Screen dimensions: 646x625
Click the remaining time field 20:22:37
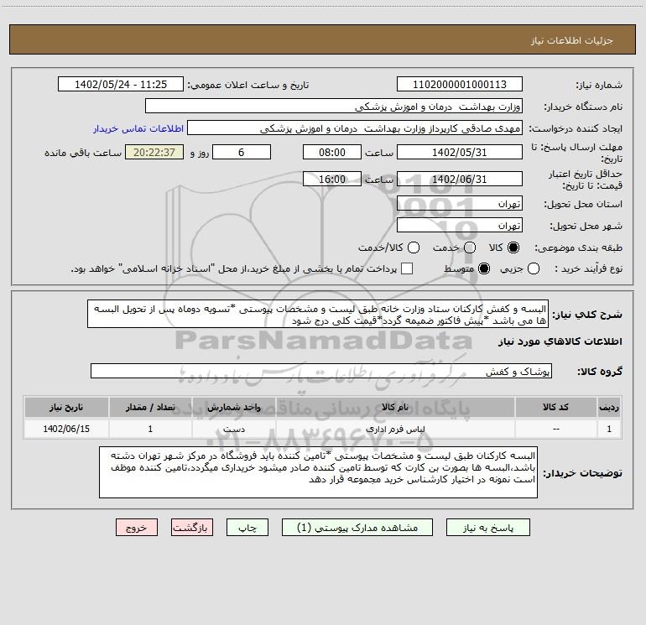pos(154,153)
